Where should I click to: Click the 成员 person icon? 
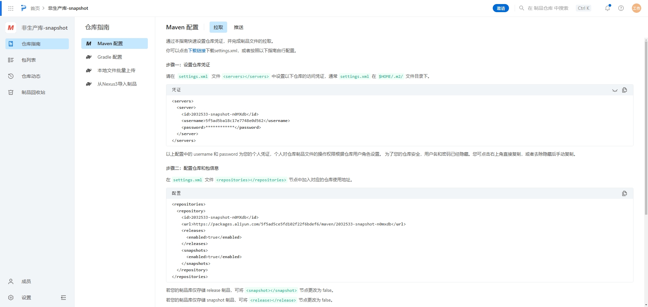click(11, 281)
